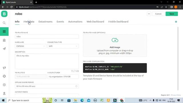
Task: Open the three-dot more actions button
Action: click(x=149, y=14)
